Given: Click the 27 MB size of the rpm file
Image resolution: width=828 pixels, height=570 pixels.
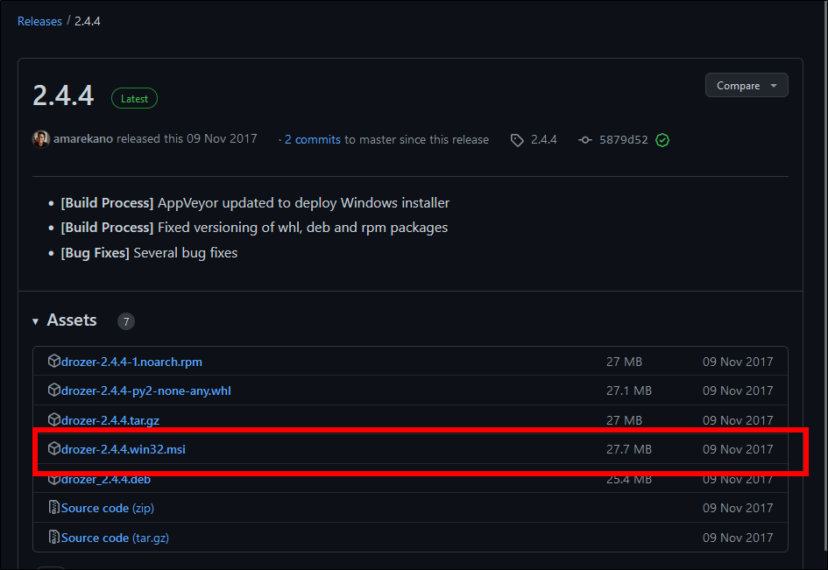Looking at the screenshot, I should [x=624, y=362].
